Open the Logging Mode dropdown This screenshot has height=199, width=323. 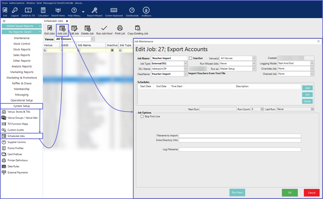pos(312,63)
